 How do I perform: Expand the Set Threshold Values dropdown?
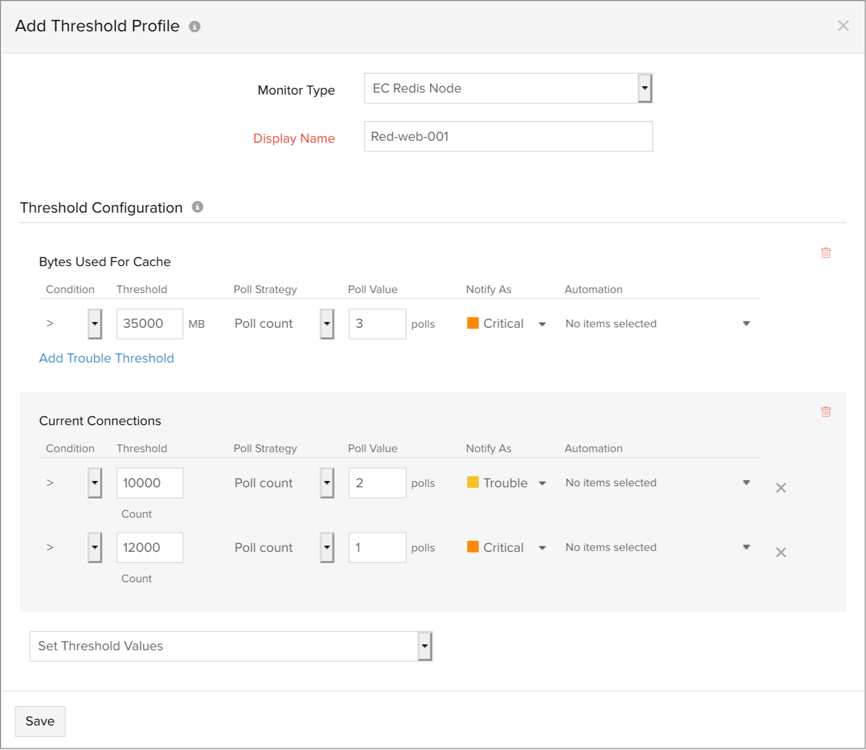click(x=424, y=645)
